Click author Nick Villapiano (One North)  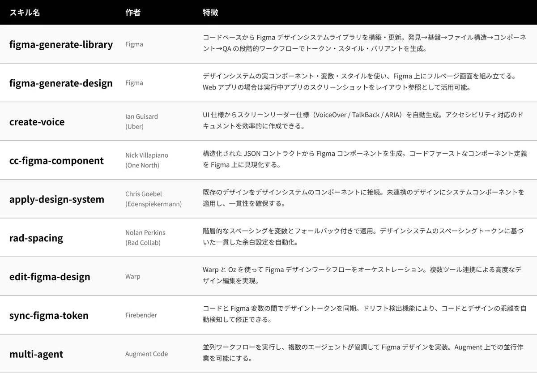pos(147,160)
